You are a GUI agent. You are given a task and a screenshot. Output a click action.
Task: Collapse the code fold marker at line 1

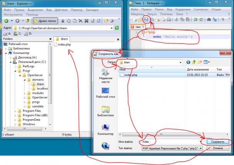point(143,32)
